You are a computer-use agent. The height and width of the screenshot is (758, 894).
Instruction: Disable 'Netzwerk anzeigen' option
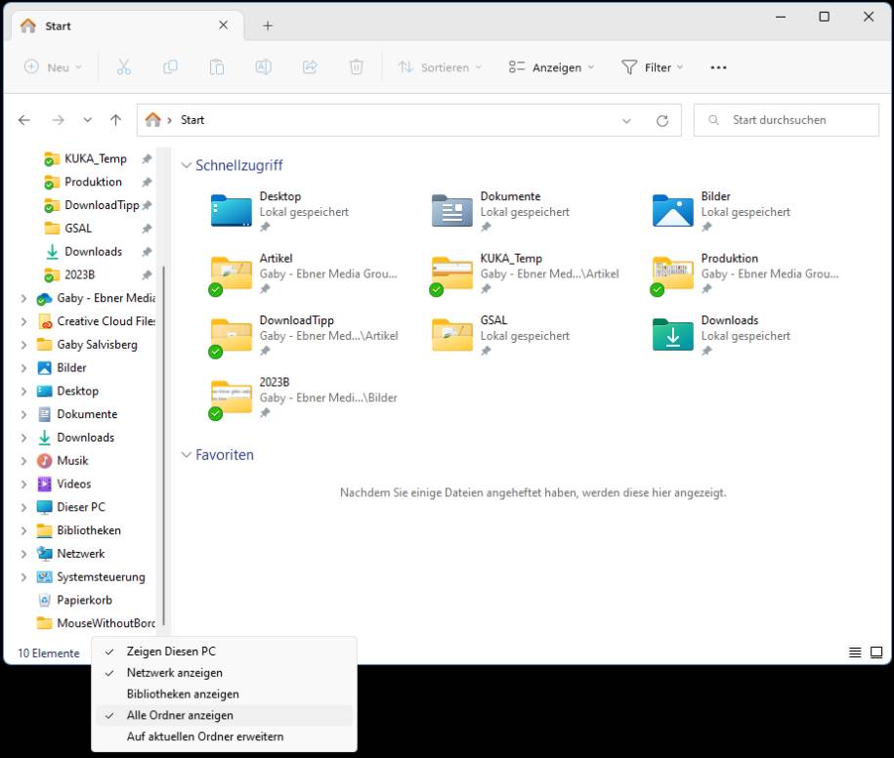point(175,673)
